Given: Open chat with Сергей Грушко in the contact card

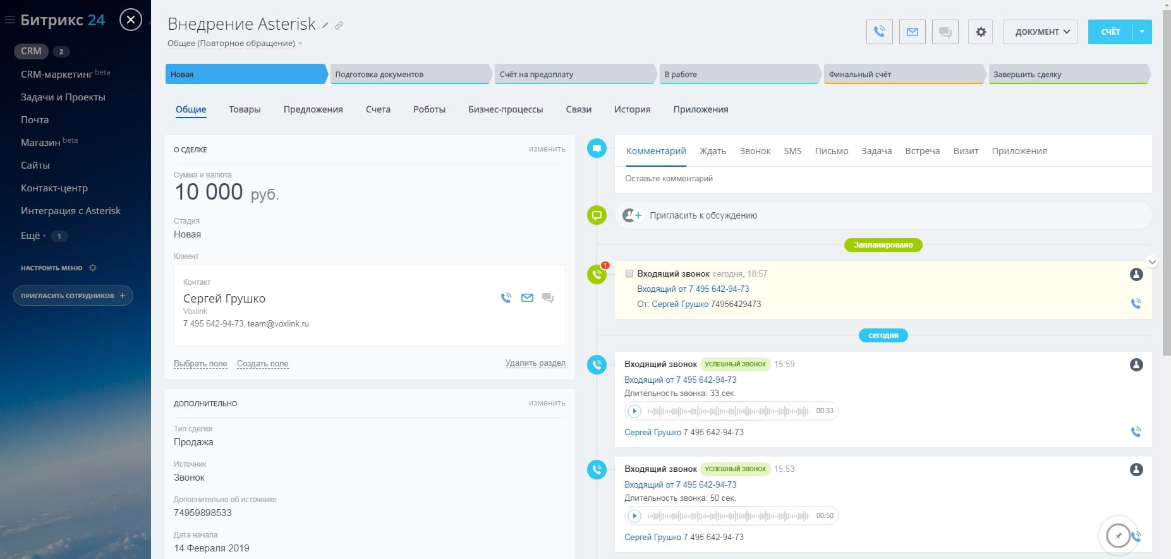Looking at the screenshot, I should pos(548,298).
